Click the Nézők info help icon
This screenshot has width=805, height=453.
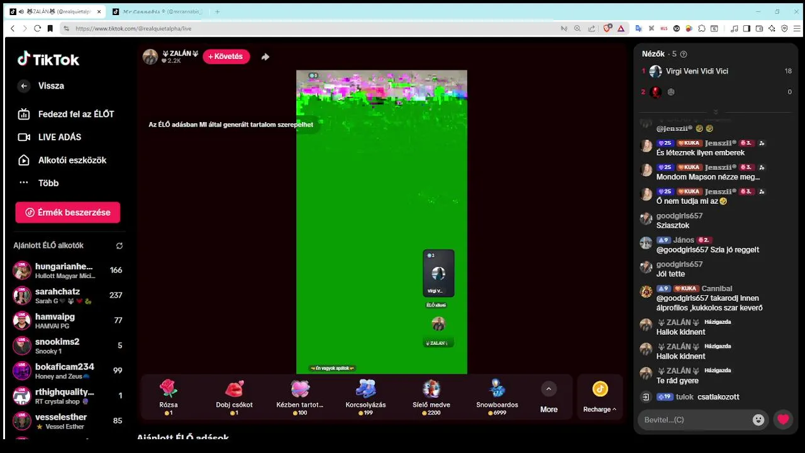[684, 54]
